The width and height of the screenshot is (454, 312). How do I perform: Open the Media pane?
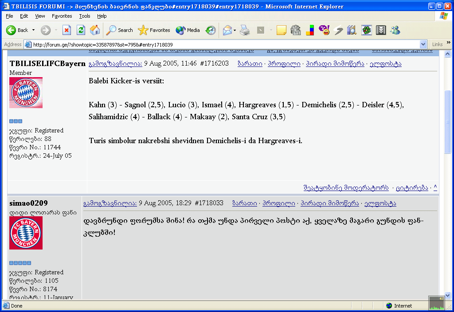(188, 30)
